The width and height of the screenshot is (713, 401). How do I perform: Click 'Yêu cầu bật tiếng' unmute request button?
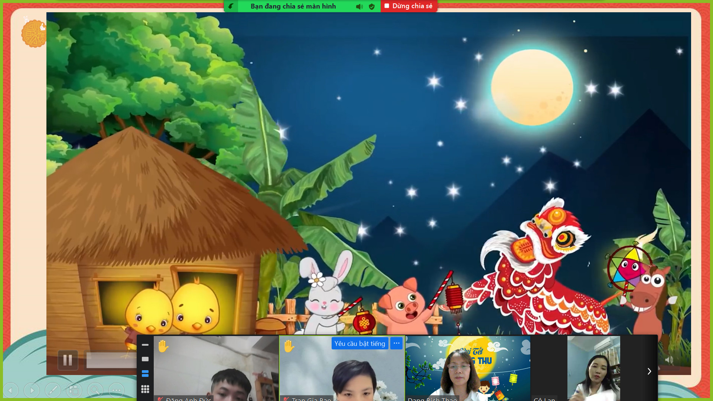coord(359,343)
